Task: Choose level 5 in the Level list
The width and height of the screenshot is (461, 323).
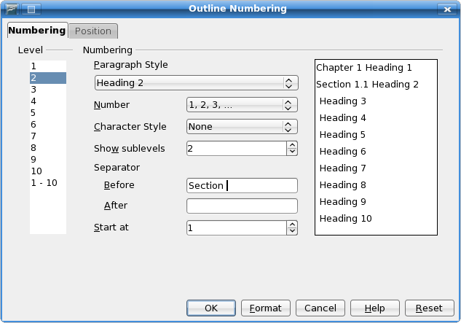Action: point(33,113)
